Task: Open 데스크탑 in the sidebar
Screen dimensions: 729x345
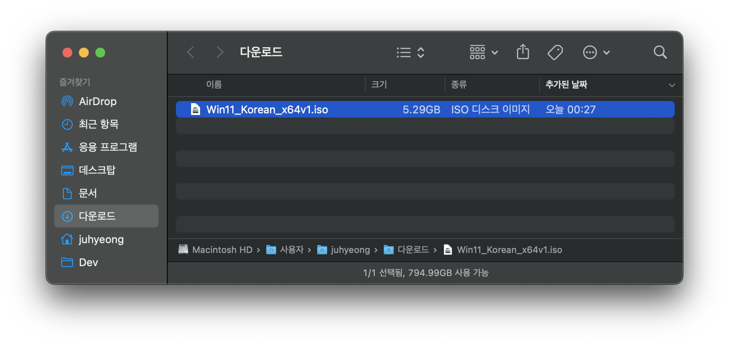Action: click(x=106, y=170)
